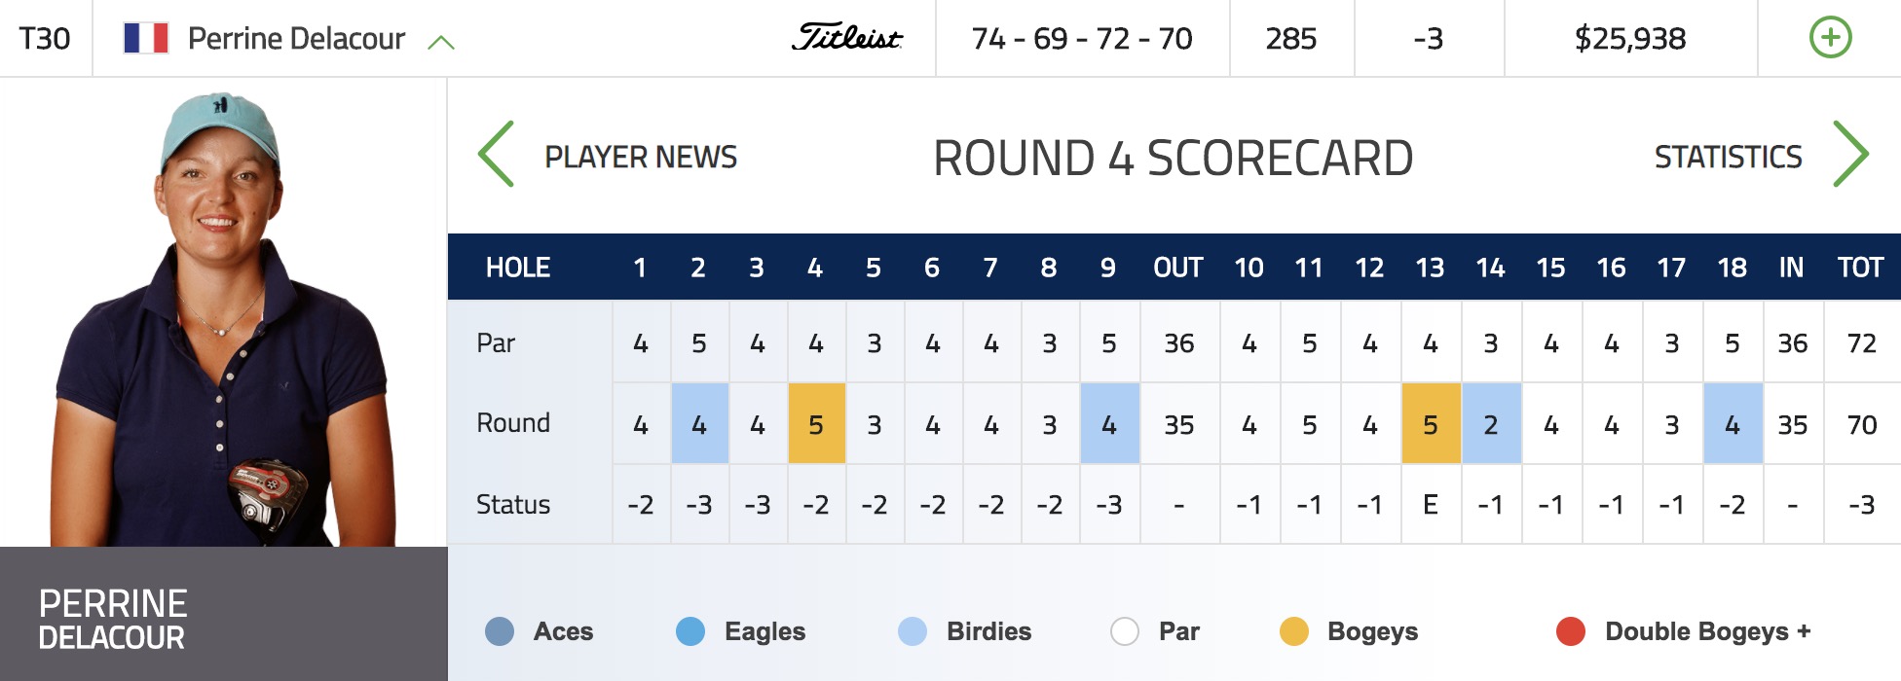Image resolution: width=1901 pixels, height=681 pixels.
Task: Open the Player News section
Action: [641, 157]
